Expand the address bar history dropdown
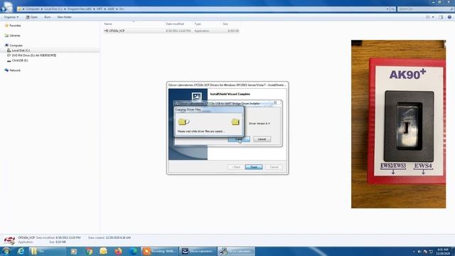The image size is (455, 256). (387, 9)
